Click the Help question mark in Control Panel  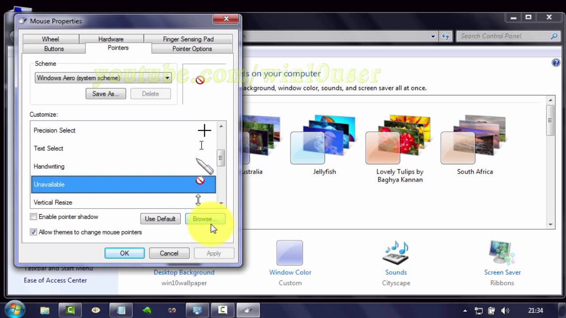[x=555, y=62]
